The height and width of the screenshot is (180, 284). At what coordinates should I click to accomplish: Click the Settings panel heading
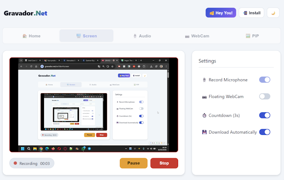pos(207,61)
